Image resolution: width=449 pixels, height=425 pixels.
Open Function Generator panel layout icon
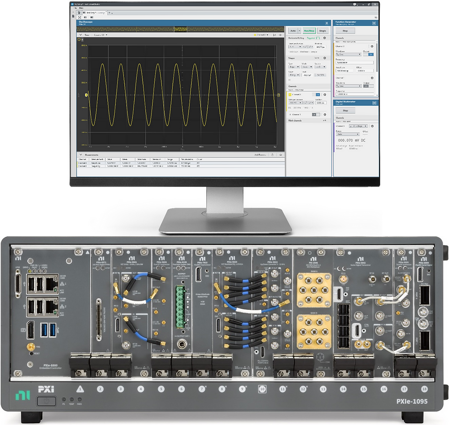pos(374,23)
